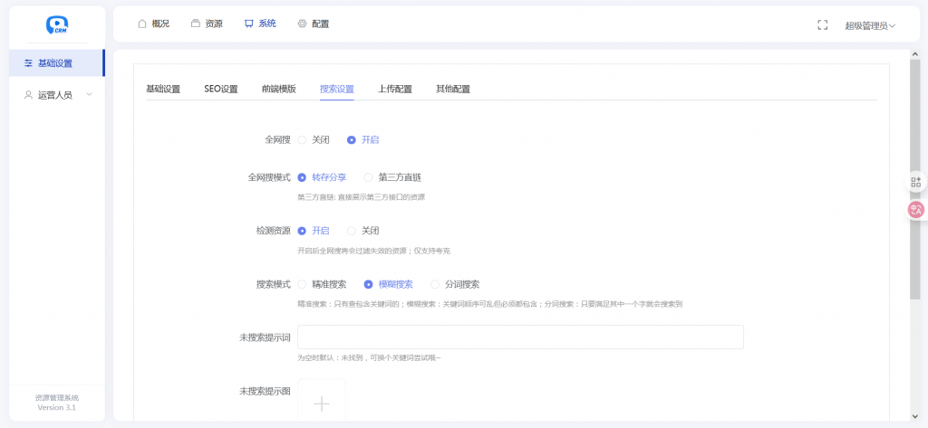The height and width of the screenshot is (428, 928).
Task: Switch to the SEO设置 tab
Action: click(220, 89)
